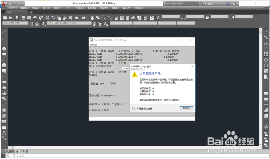This screenshot has width=270, height=159.
Task: Open a file with the folder icon
Action: pos(11,18)
